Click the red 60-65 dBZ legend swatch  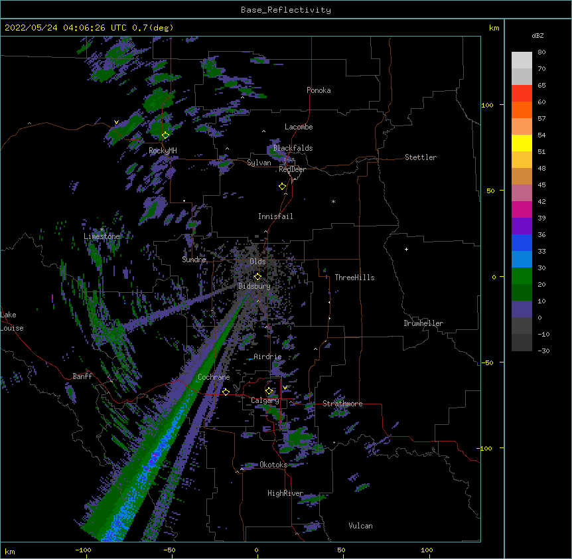coord(522,94)
